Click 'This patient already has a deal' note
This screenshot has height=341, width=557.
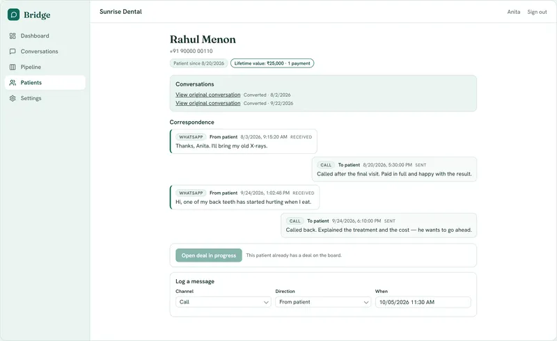pyautogui.click(x=294, y=255)
